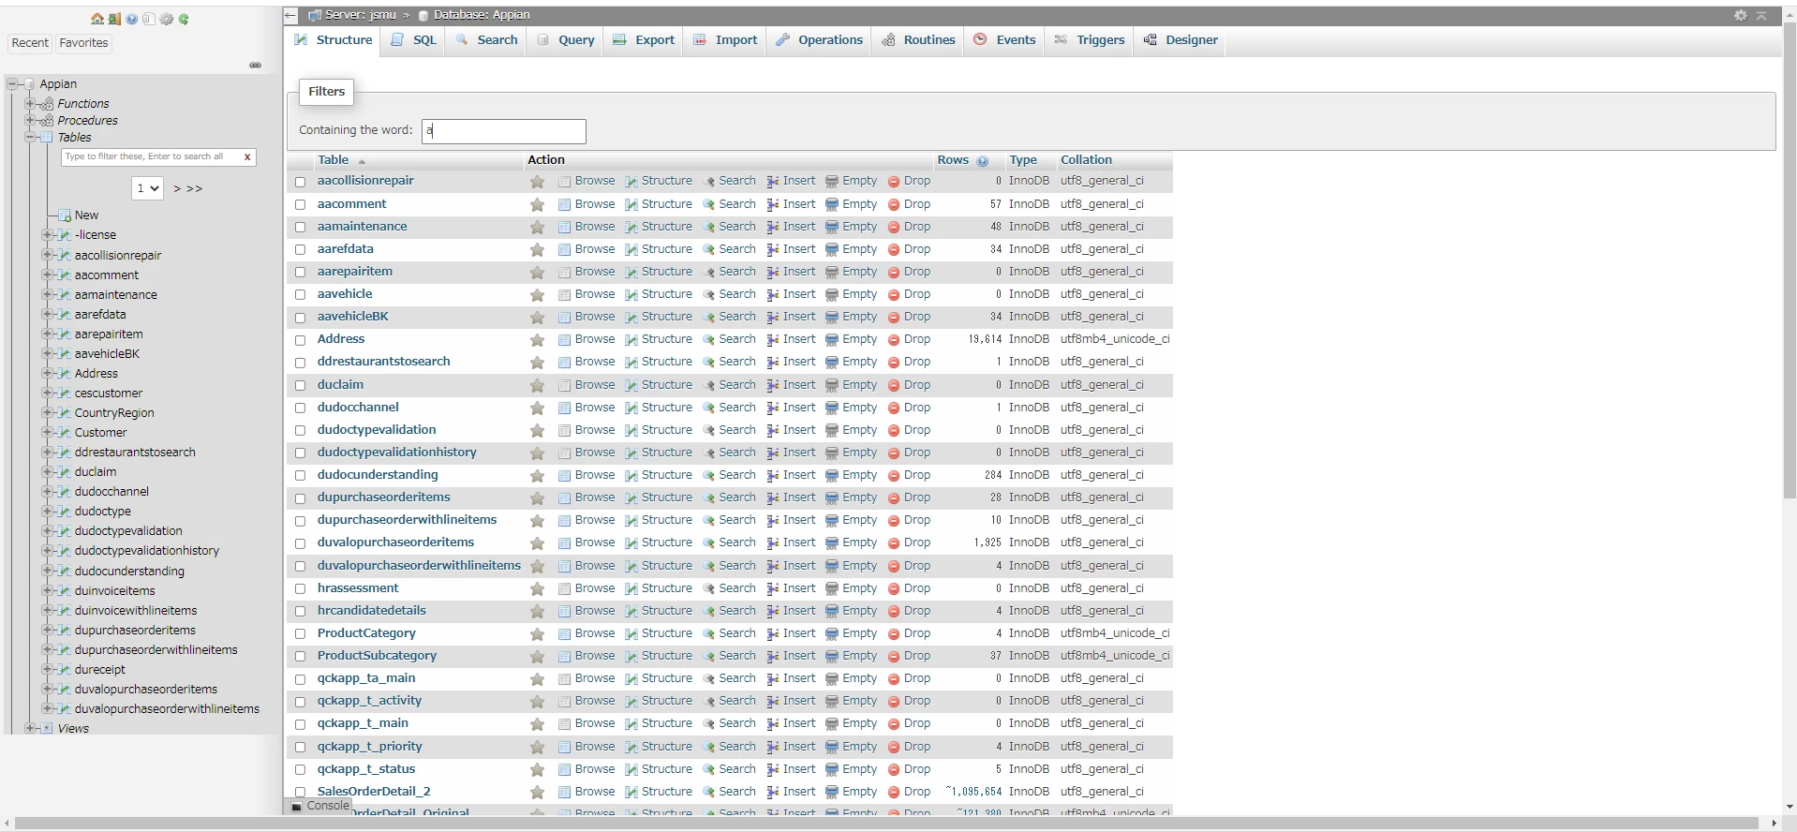Image resolution: width=1797 pixels, height=832 pixels.
Task: Click Browse icon for aarefdata row
Action: (564, 249)
